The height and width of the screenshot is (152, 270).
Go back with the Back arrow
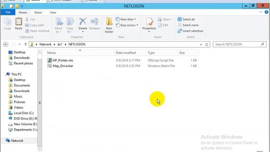pyautogui.click(x=5, y=44)
